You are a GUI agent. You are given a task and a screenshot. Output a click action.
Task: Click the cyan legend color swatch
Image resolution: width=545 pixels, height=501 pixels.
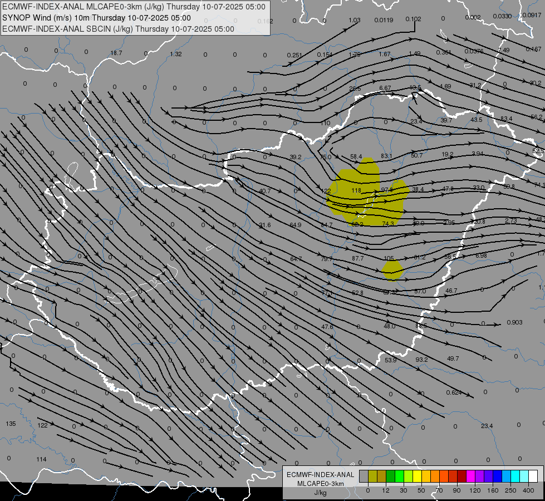(x=515, y=476)
